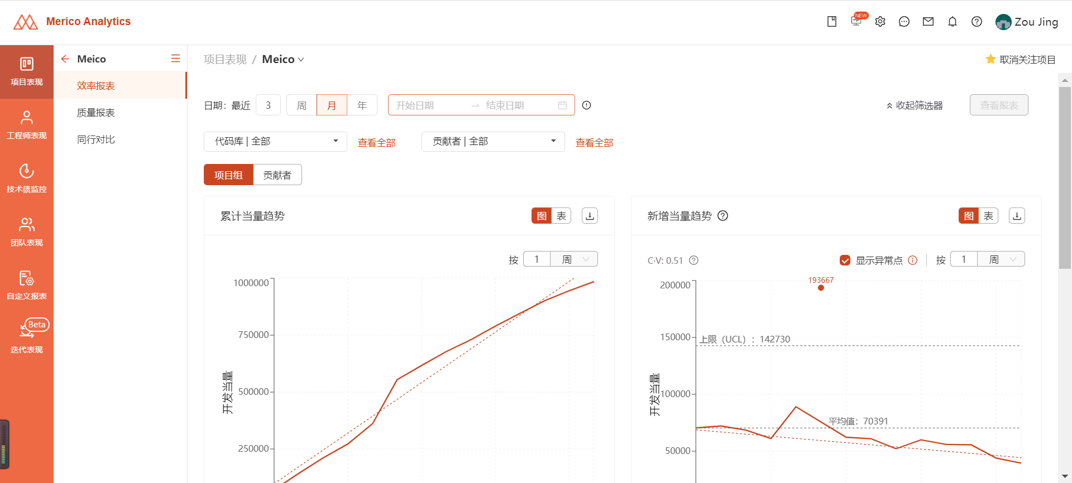
Task: Open 效率报表 menu item
Action: pos(120,85)
